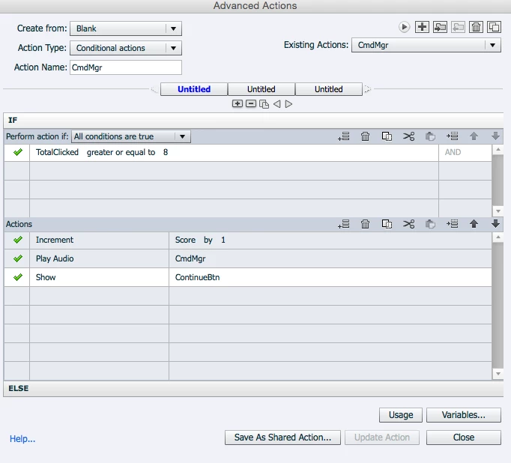The image size is (511, 463).
Task: Duplicate the action using top-right copy icon
Action: coord(494,27)
